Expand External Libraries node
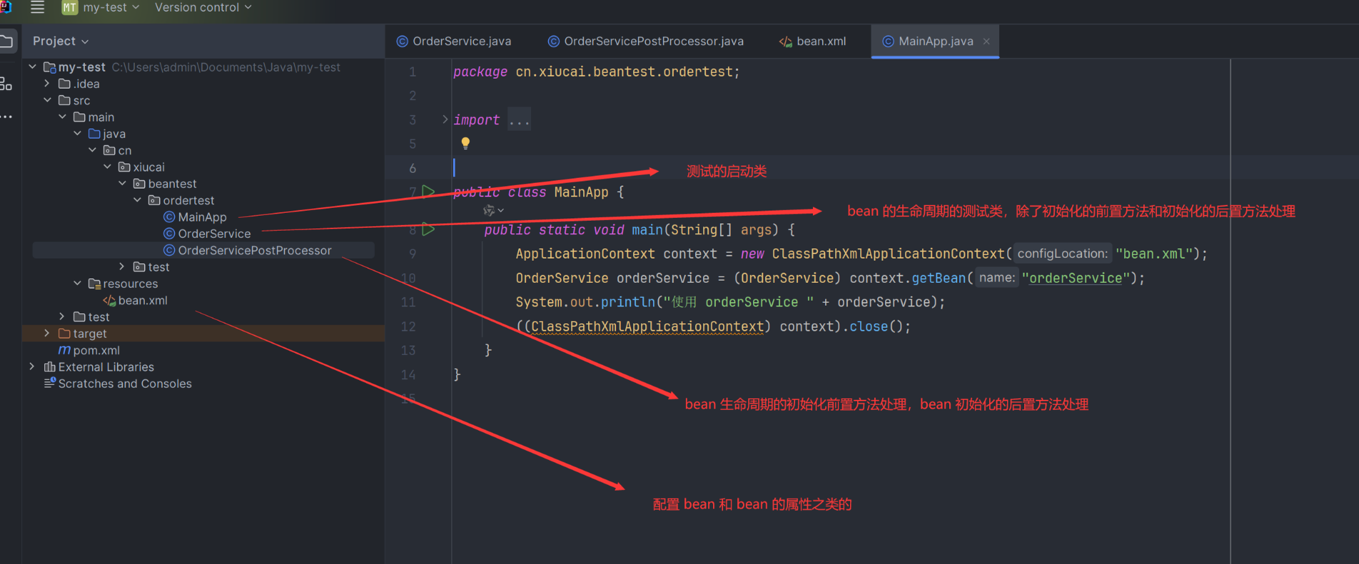This screenshot has width=1359, height=564. [32, 367]
